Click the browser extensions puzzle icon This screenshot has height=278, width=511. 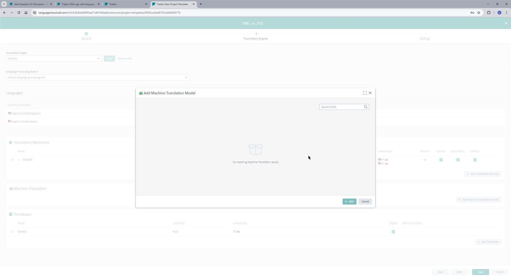(x=489, y=13)
